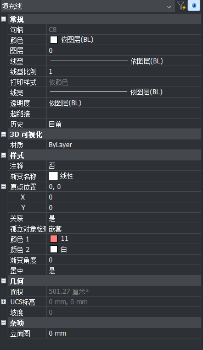Toggle the eye preview button
203x350 pixels.
194,6
